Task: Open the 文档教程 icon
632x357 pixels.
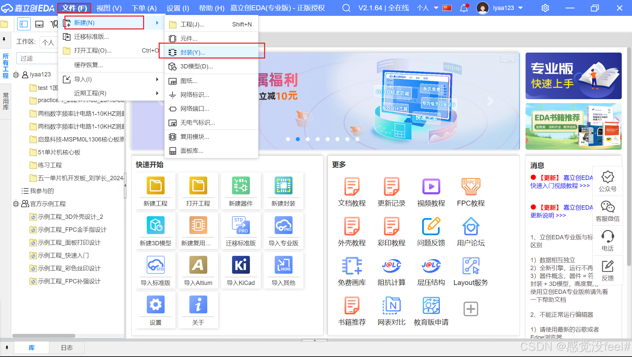Action: point(352,186)
